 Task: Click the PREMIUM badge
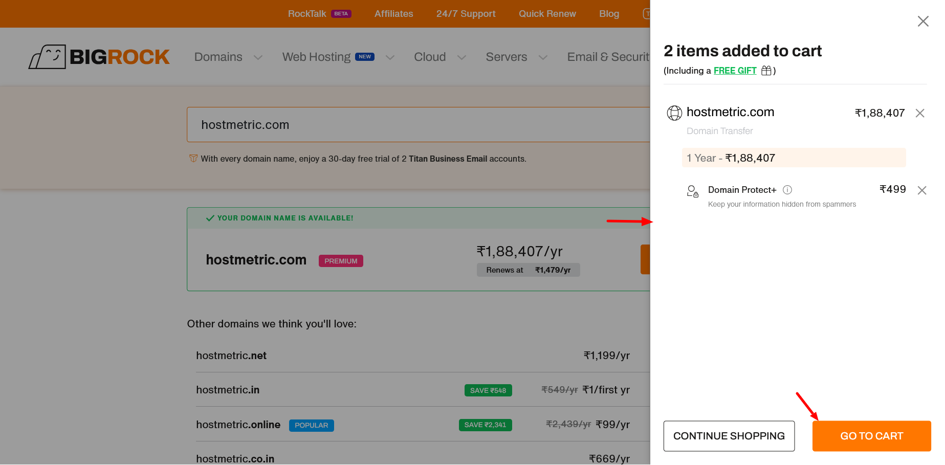[341, 261]
